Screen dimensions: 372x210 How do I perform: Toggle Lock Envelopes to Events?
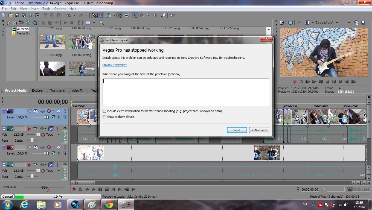tap(120, 15)
